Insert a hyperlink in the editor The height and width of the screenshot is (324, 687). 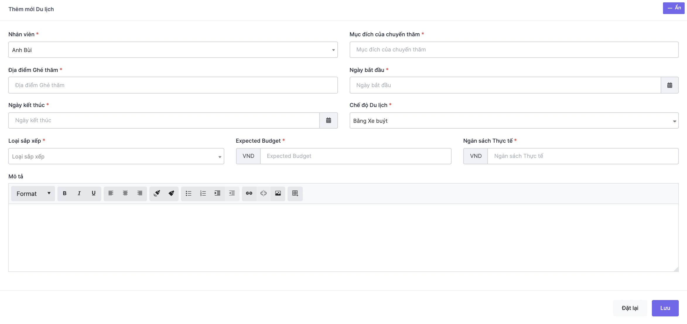point(249,193)
